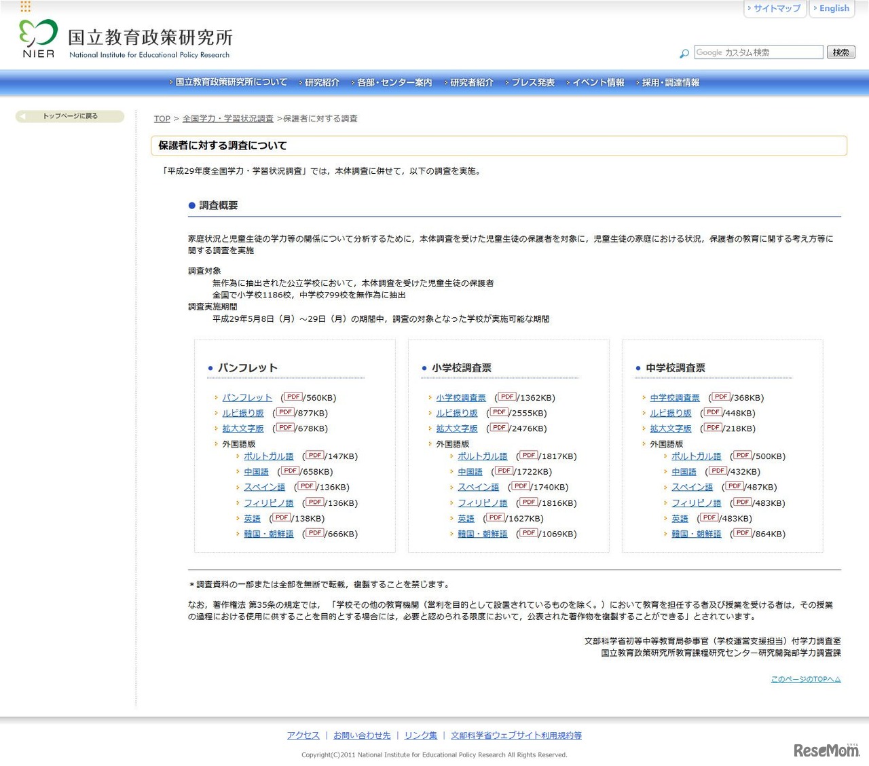This screenshot has width=869, height=766.
Task: Select the イベント情報 menu item
Action: tap(598, 83)
